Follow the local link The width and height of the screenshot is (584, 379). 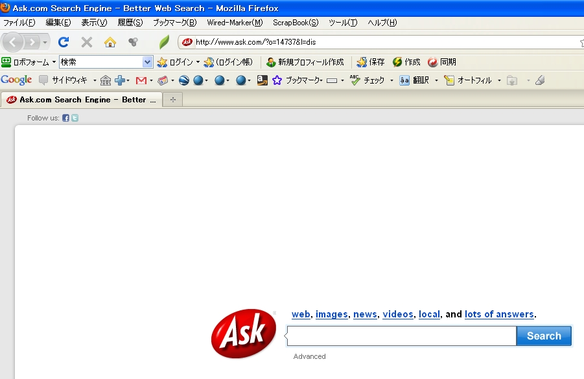pyautogui.click(x=429, y=314)
